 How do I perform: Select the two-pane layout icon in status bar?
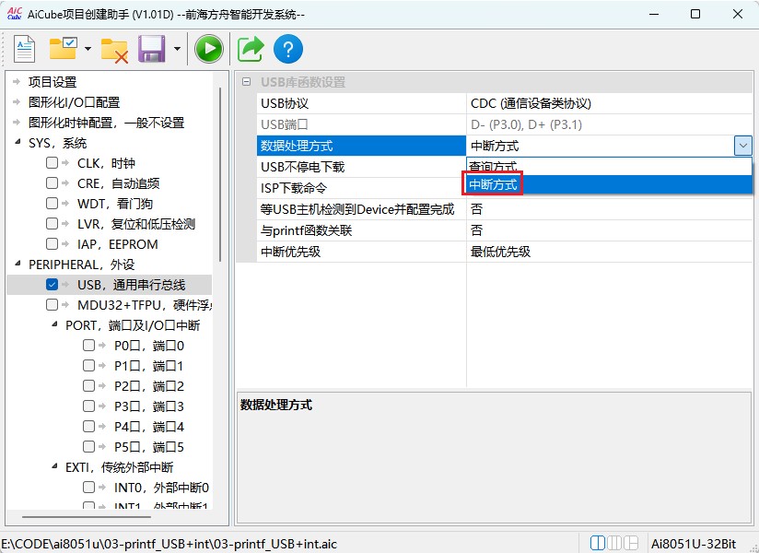pyautogui.click(x=599, y=542)
